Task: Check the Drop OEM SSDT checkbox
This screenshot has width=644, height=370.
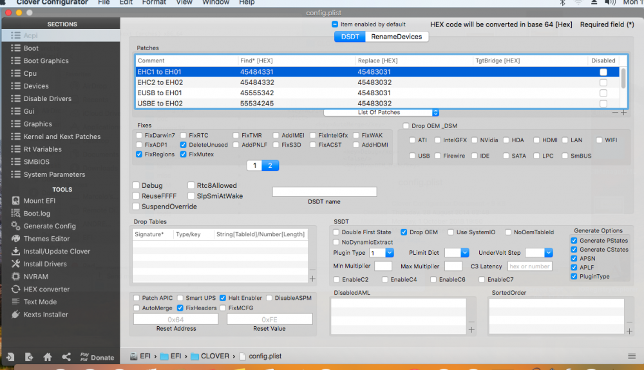Action: click(x=404, y=232)
